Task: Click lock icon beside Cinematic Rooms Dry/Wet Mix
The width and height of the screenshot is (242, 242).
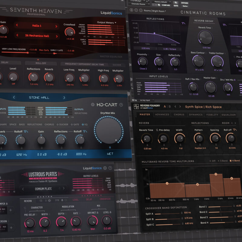Action: tap(235, 80)
